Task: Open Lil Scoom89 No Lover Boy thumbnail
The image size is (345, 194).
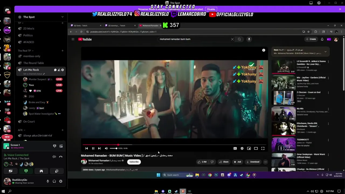Action: [x=284, y=67]
